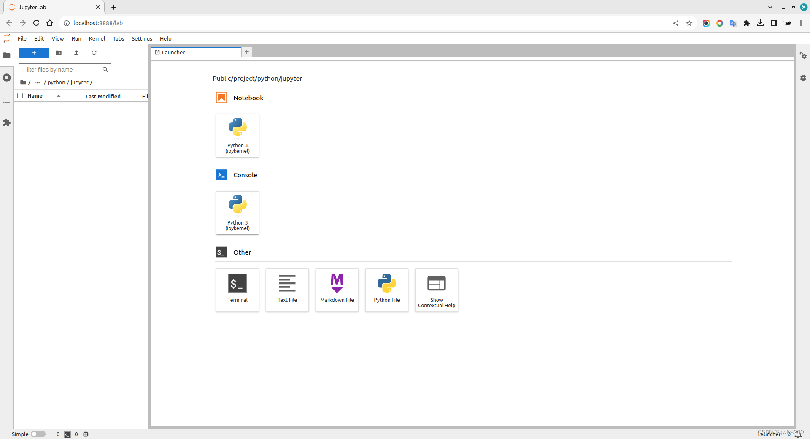Open a new Terminal from the launcher

pos(238,290)
